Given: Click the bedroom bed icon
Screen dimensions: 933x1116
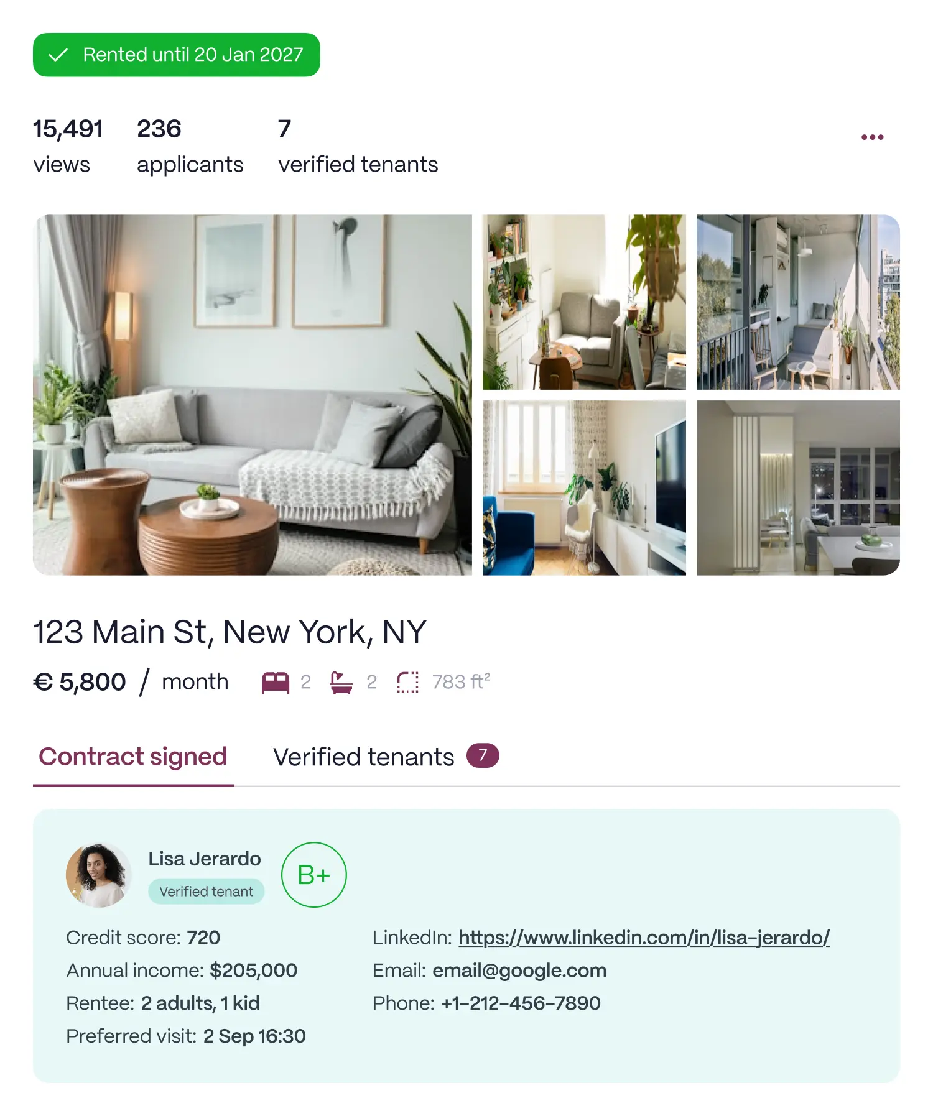Looking at the screenshot, I should (276, 682).
